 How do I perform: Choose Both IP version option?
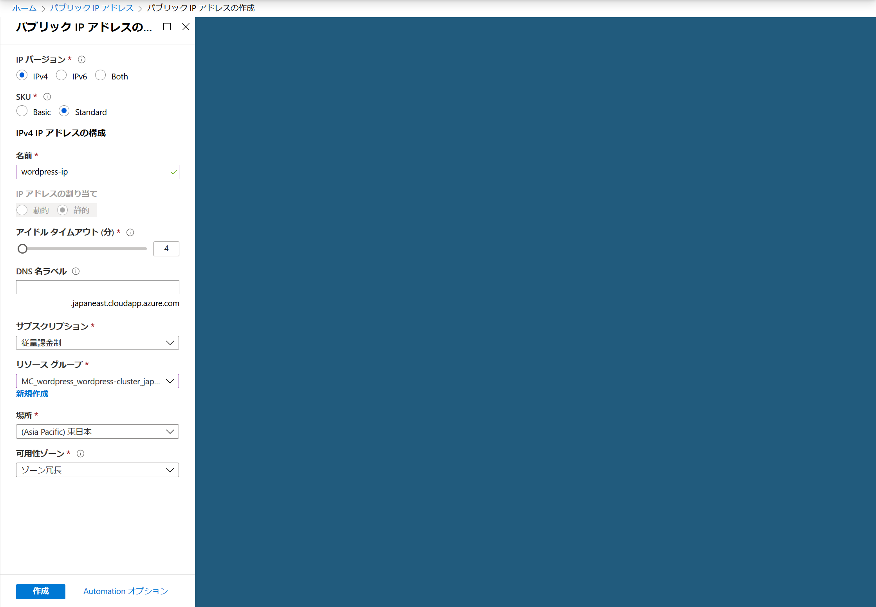100,75
